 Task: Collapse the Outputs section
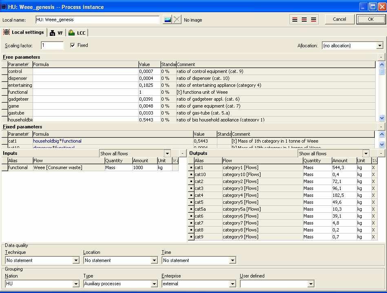coord(381,153)
